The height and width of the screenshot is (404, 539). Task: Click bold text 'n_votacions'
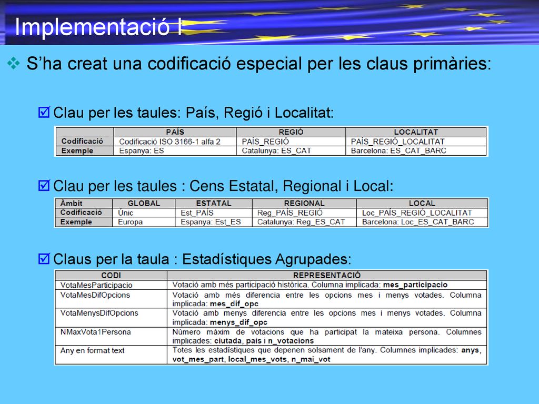coord(291,341)
